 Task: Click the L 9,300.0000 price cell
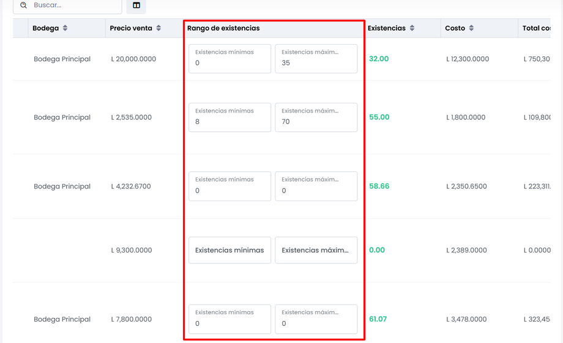[132, 250]
